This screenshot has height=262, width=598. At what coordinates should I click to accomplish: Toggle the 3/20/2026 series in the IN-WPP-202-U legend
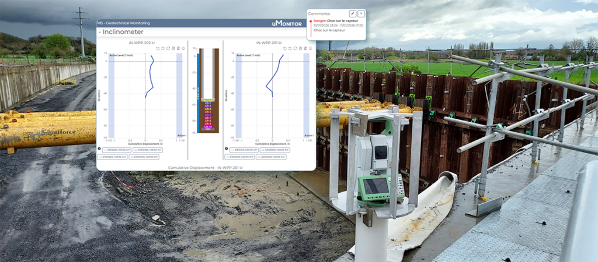pyautogui.click(x=144, y=157)
